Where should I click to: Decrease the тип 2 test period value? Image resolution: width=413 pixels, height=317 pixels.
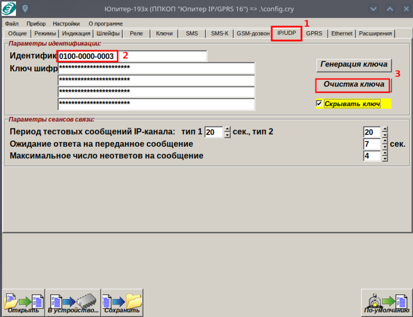tap(385, 134)
